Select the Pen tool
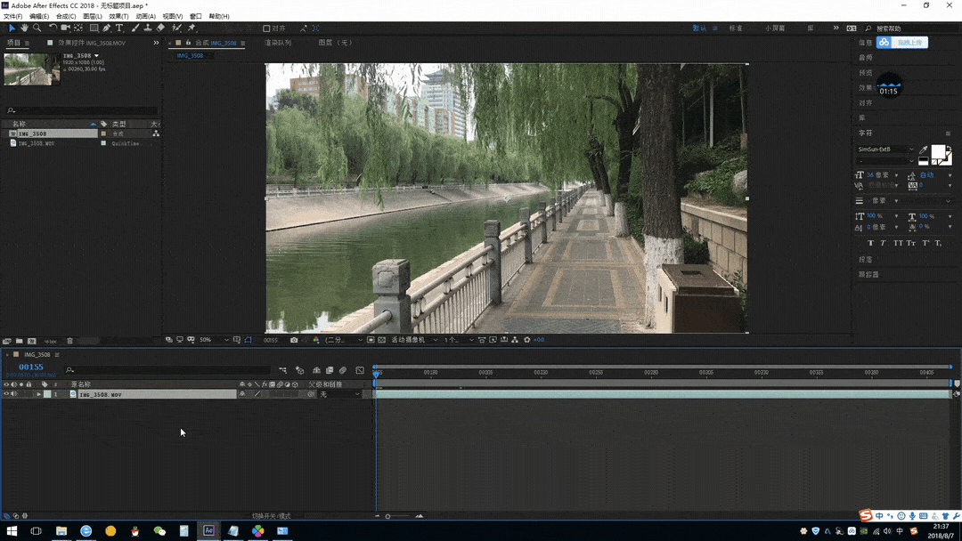The width and height of the screenshot is (962, 541). pyautogui.click(x=107, y=28)
